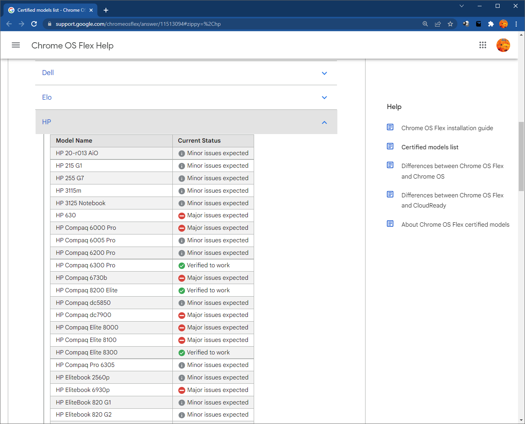
Task: Reload the current page
Action: click(x=34, y=24)
